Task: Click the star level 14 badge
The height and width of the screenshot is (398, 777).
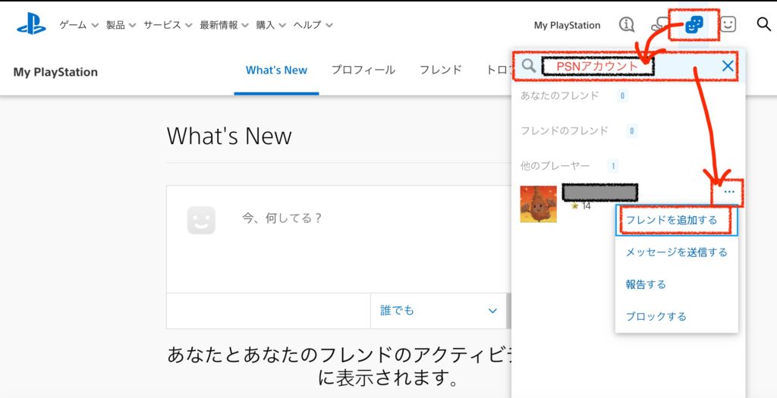Action: [580, 206]
